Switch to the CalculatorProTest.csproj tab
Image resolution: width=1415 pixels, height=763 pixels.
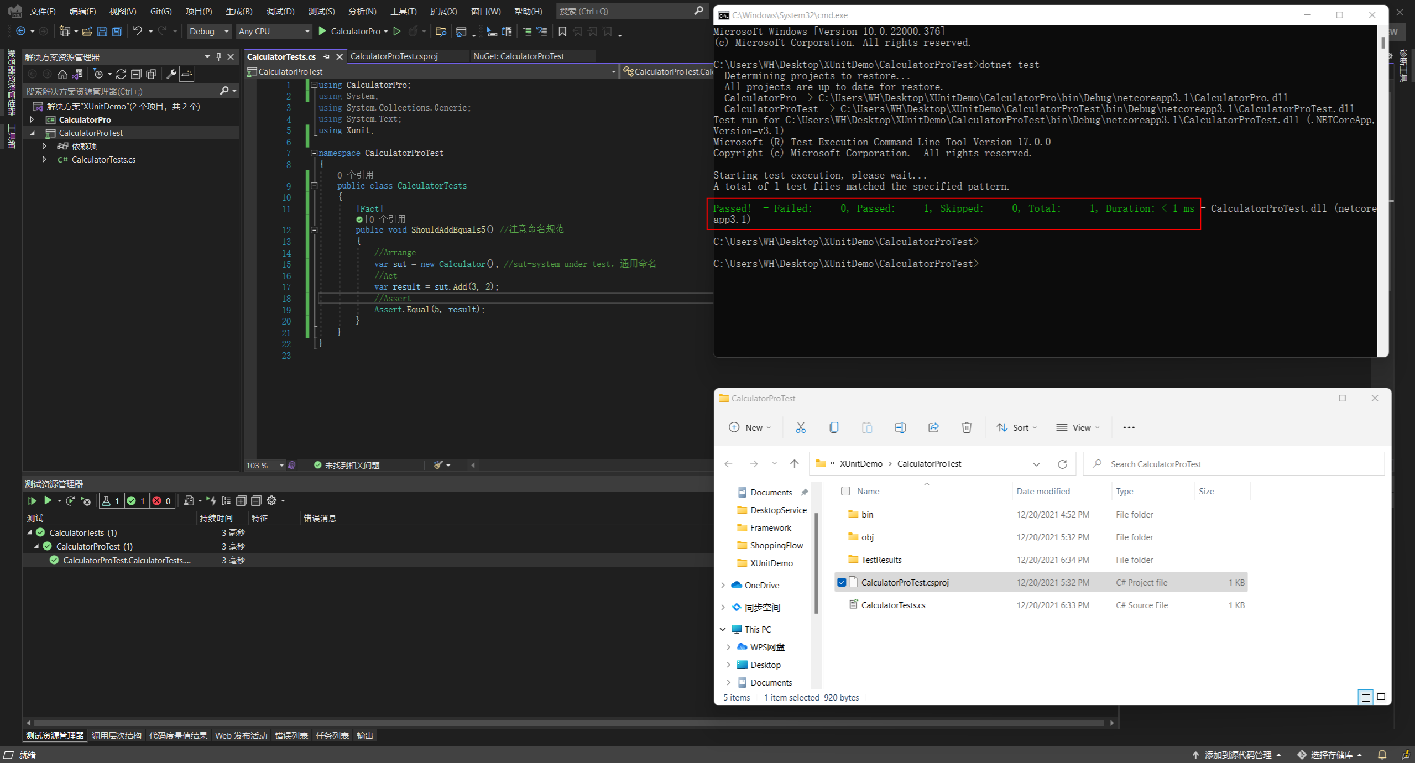[394, 56]
